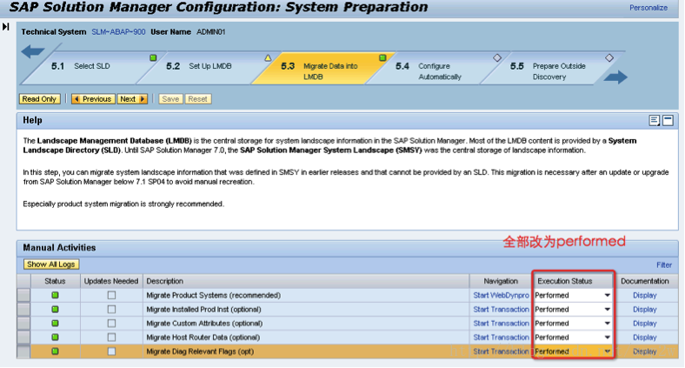Display documentation for Migrate Product Systems
The height and width of the screenshot is (368, 685).
click(x=645, y=296)
